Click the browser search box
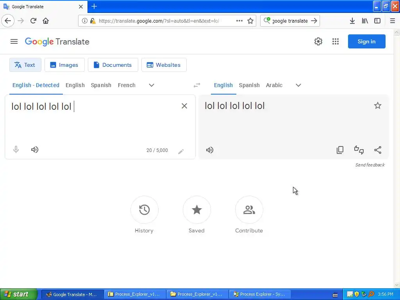 pyautogui.click(x=290, y=21)
